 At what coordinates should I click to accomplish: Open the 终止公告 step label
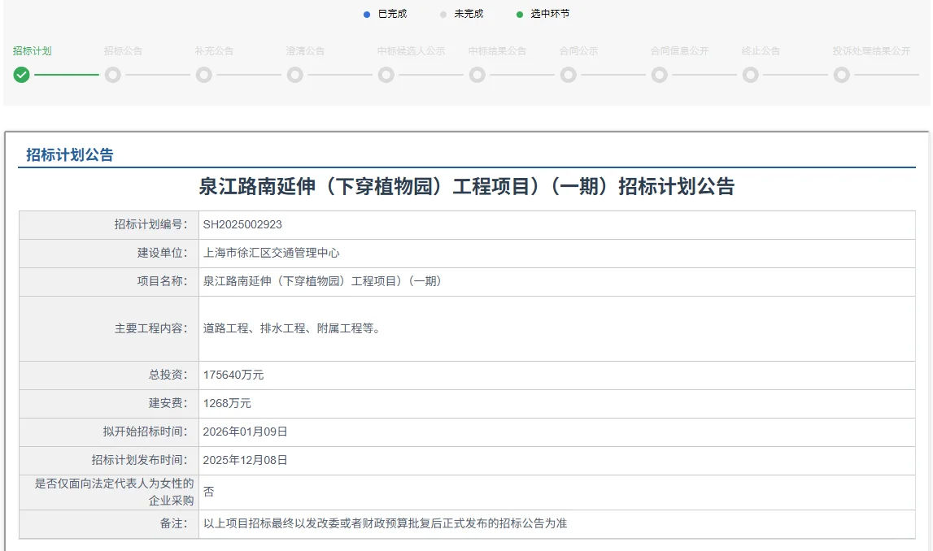click(x=761, y=51)
